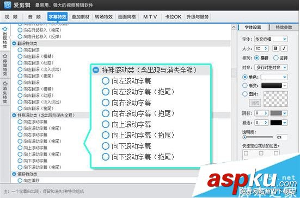300x198 pixels.
Task: Open the 字体 font dropdown 华文行楷
Action: pyautogui.click(x=271, y=39)
